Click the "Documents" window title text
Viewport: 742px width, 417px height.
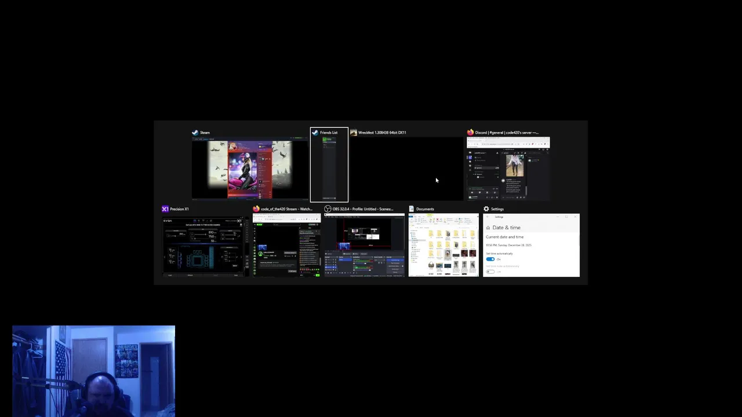coord(425,209)
